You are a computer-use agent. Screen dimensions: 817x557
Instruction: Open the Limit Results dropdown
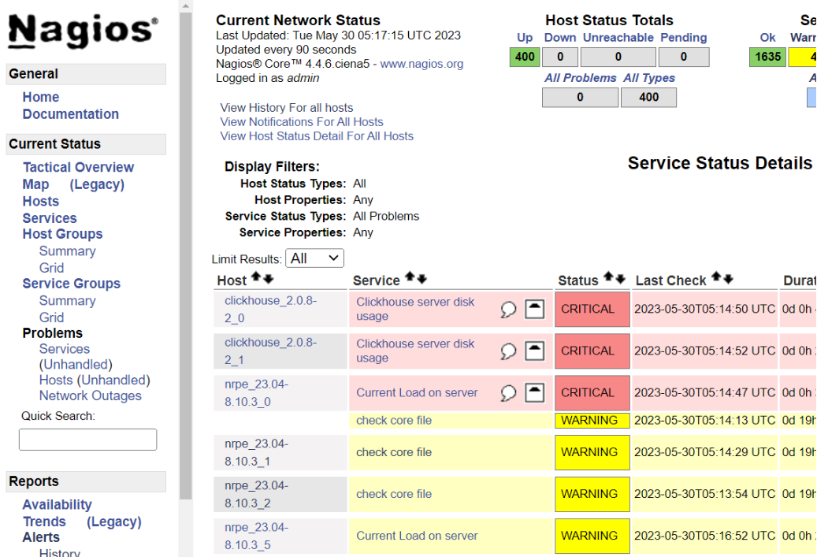click(314, 258)
